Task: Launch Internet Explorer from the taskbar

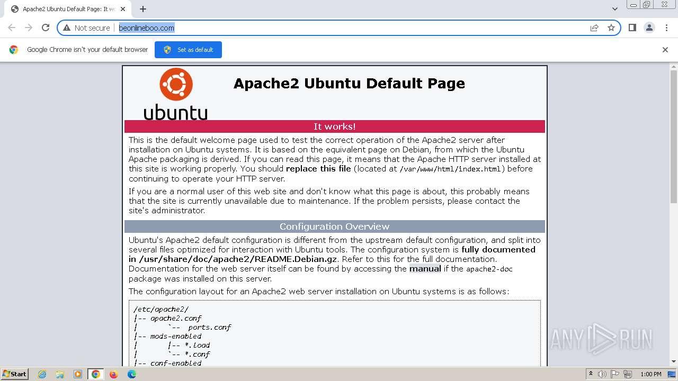Action: (42, 374)
